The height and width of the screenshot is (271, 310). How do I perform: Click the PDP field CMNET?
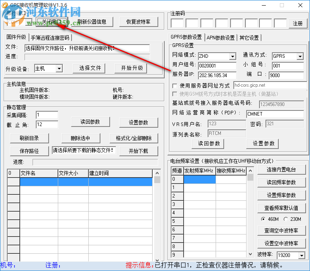[x=275, y=114]
